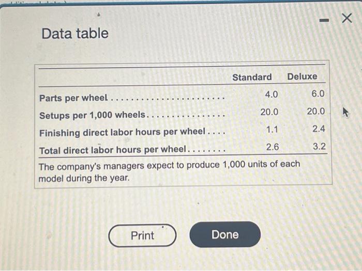The width and height of the screenshot is (362, 271).
Task: Select the 1.1 finishing hours value
Action: (x=272, y=130)
